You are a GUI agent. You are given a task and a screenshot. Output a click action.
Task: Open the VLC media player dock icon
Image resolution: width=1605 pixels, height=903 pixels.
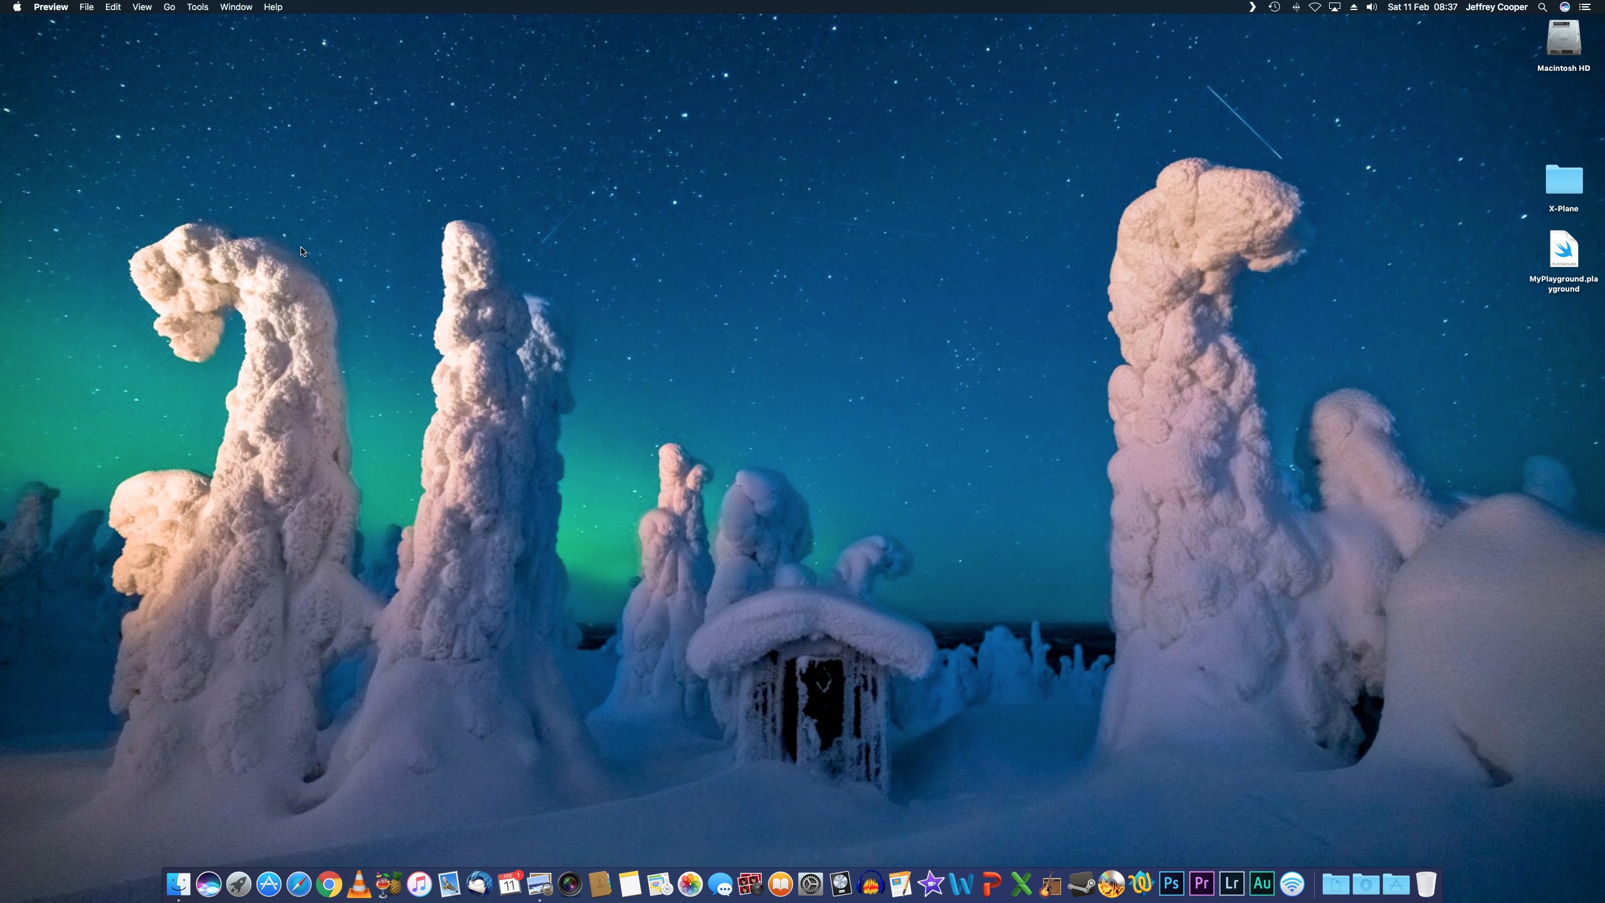(x=359, y=884)
